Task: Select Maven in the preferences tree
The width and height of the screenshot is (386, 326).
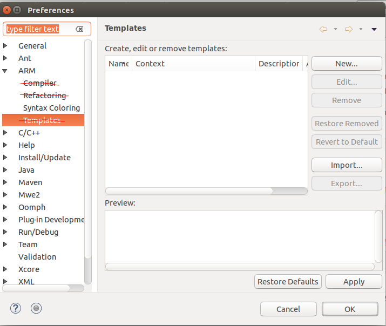Action: click(x=30, y=182)
